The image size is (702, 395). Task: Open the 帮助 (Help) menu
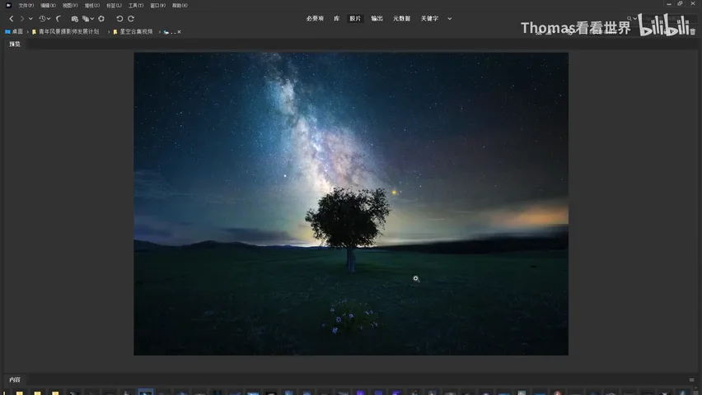[180, 6]
